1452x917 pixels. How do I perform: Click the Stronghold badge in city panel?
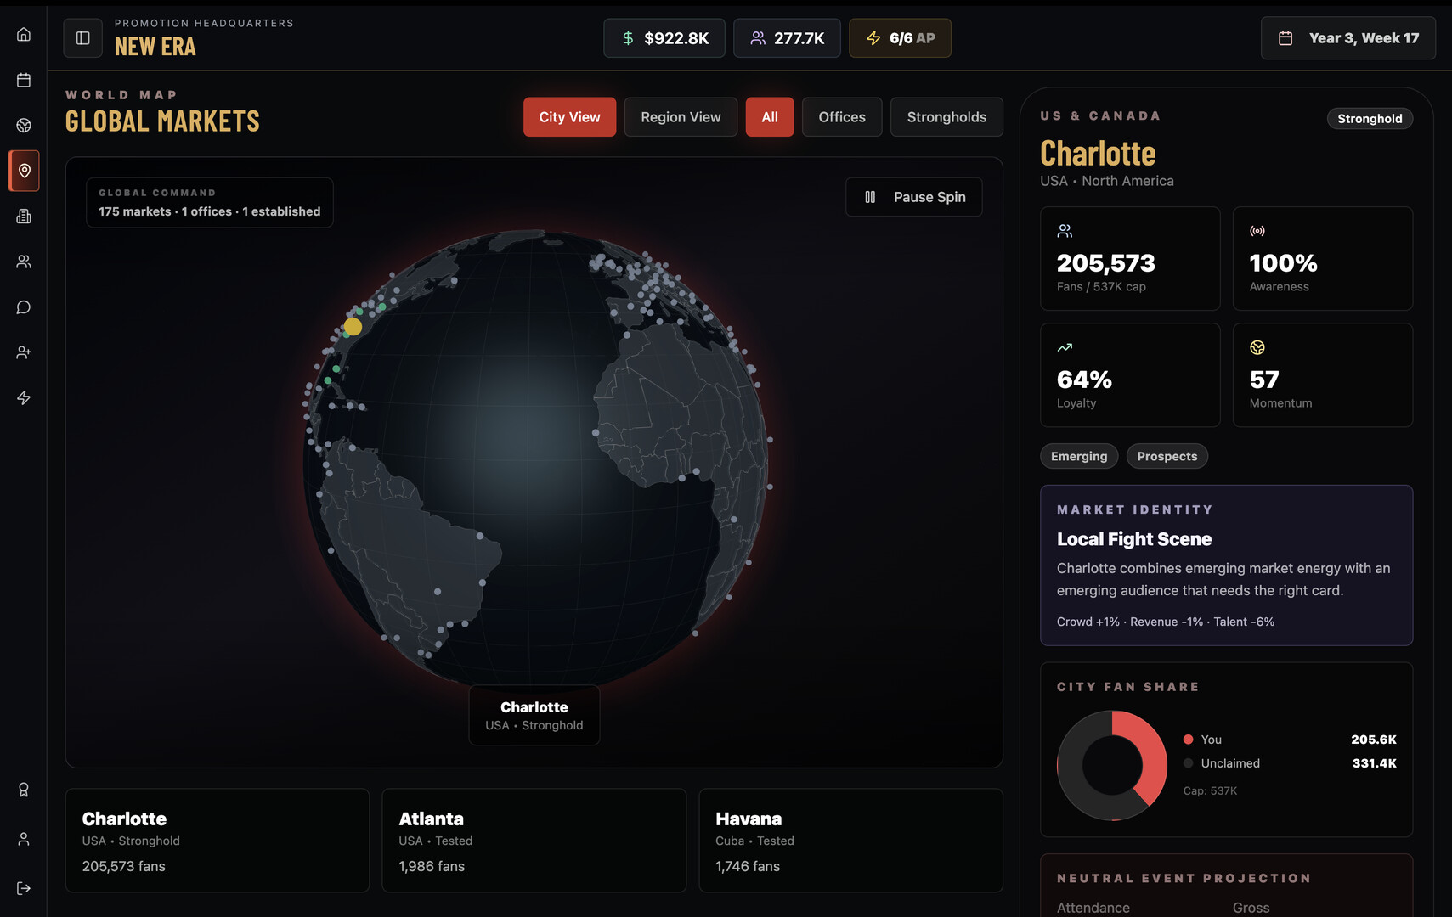point(1370,119)
